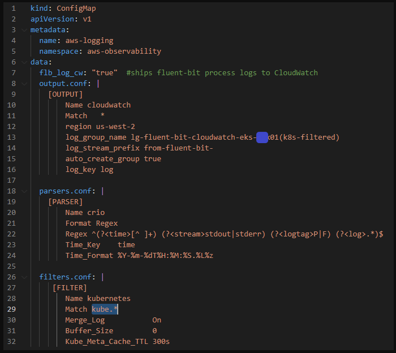Screen dimensions: 396x353
Task: Click the aws-observability namespace value
Action: (124, 51)
